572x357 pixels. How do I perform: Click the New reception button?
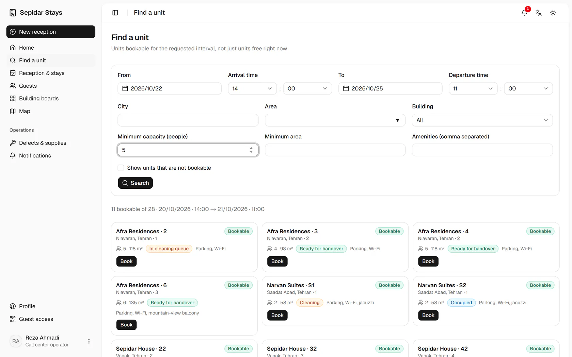tap(51, 32)
